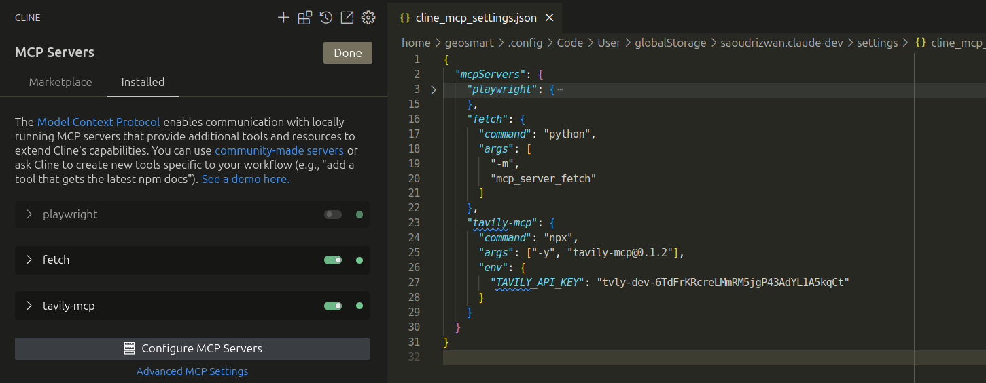
Task: Disable the fetch server toggle
Action: (333, 260)
